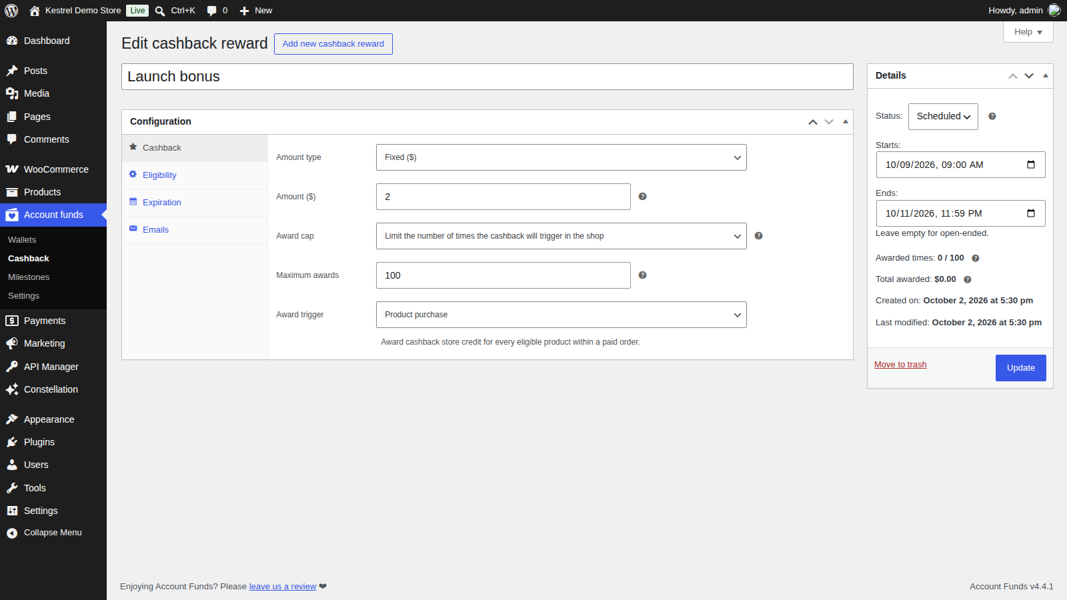The image size is (1067, 600).
Task: Open Appearance brush menu
Action: [53, 419]
